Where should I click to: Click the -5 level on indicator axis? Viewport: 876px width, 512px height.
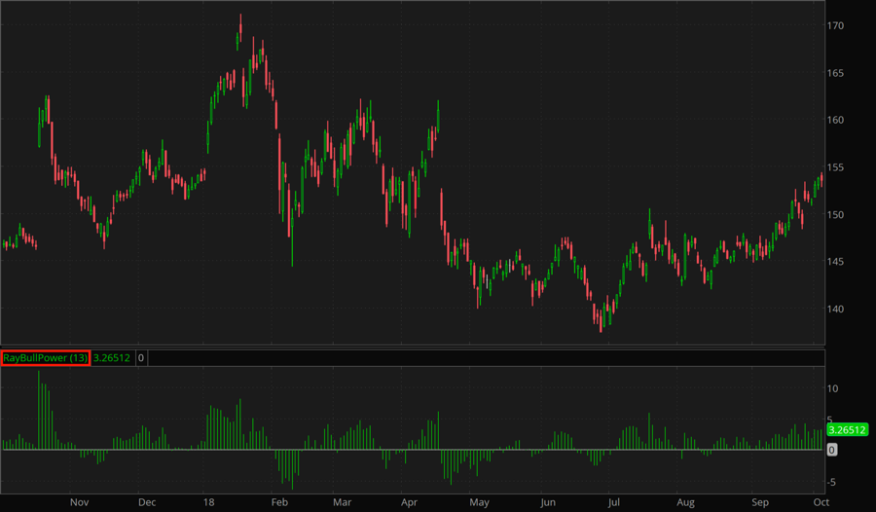[834, 483]
